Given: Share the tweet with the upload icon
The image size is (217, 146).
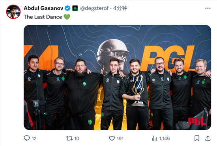Looking at the screenshot, I should (208, 138).
